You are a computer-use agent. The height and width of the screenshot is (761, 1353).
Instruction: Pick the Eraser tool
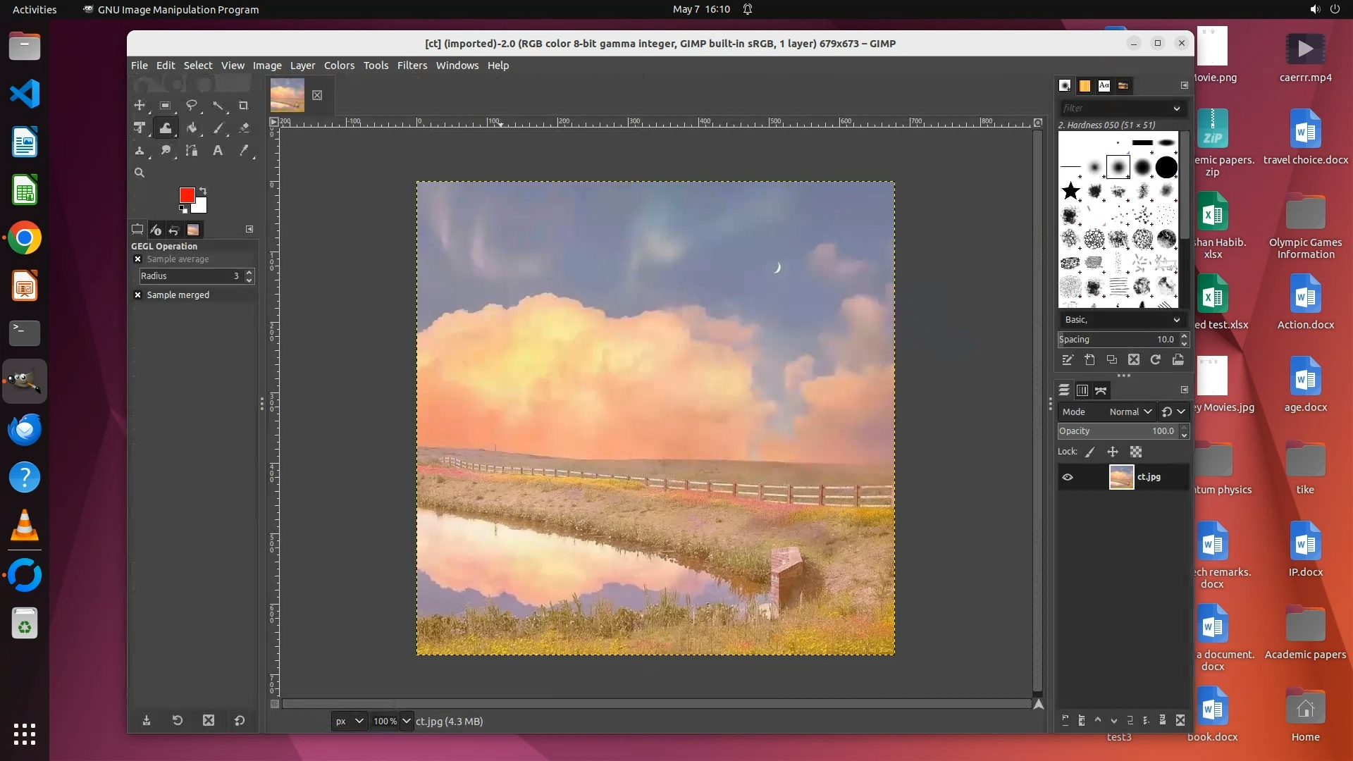pos(244,128)
